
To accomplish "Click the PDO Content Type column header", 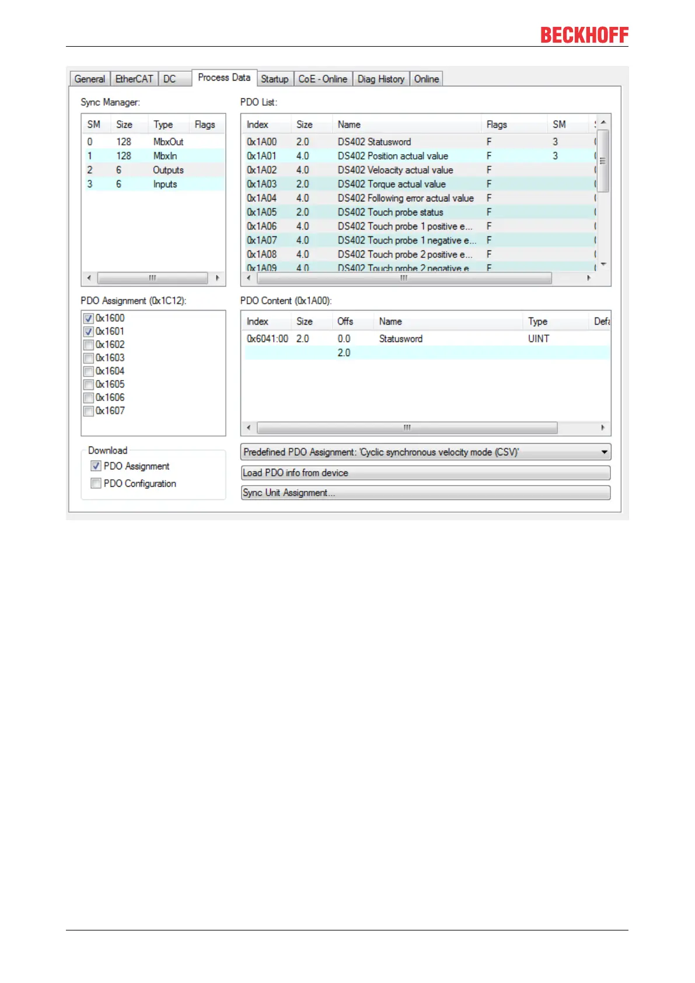I will point(556,322).
